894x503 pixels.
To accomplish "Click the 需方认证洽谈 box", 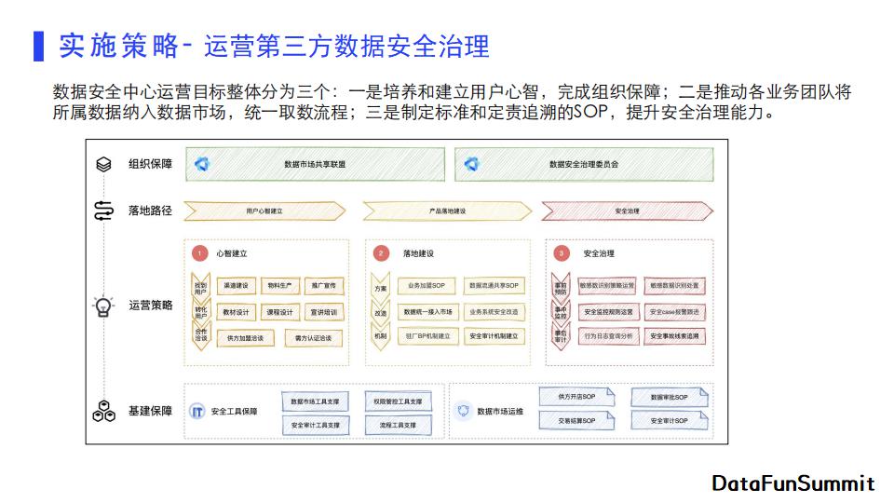I will 314,337.
